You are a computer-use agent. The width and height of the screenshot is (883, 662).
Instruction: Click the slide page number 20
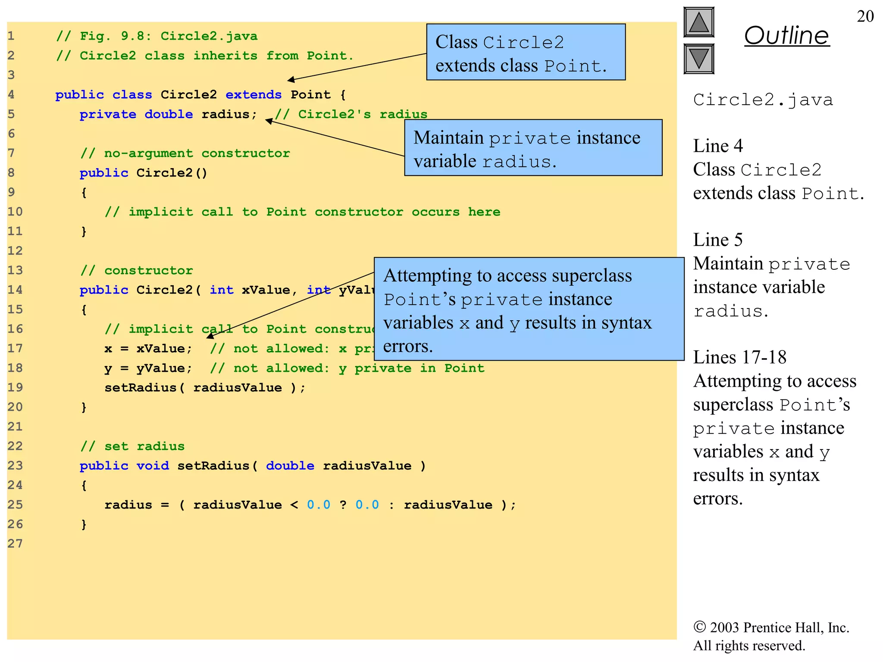point(865,16)
